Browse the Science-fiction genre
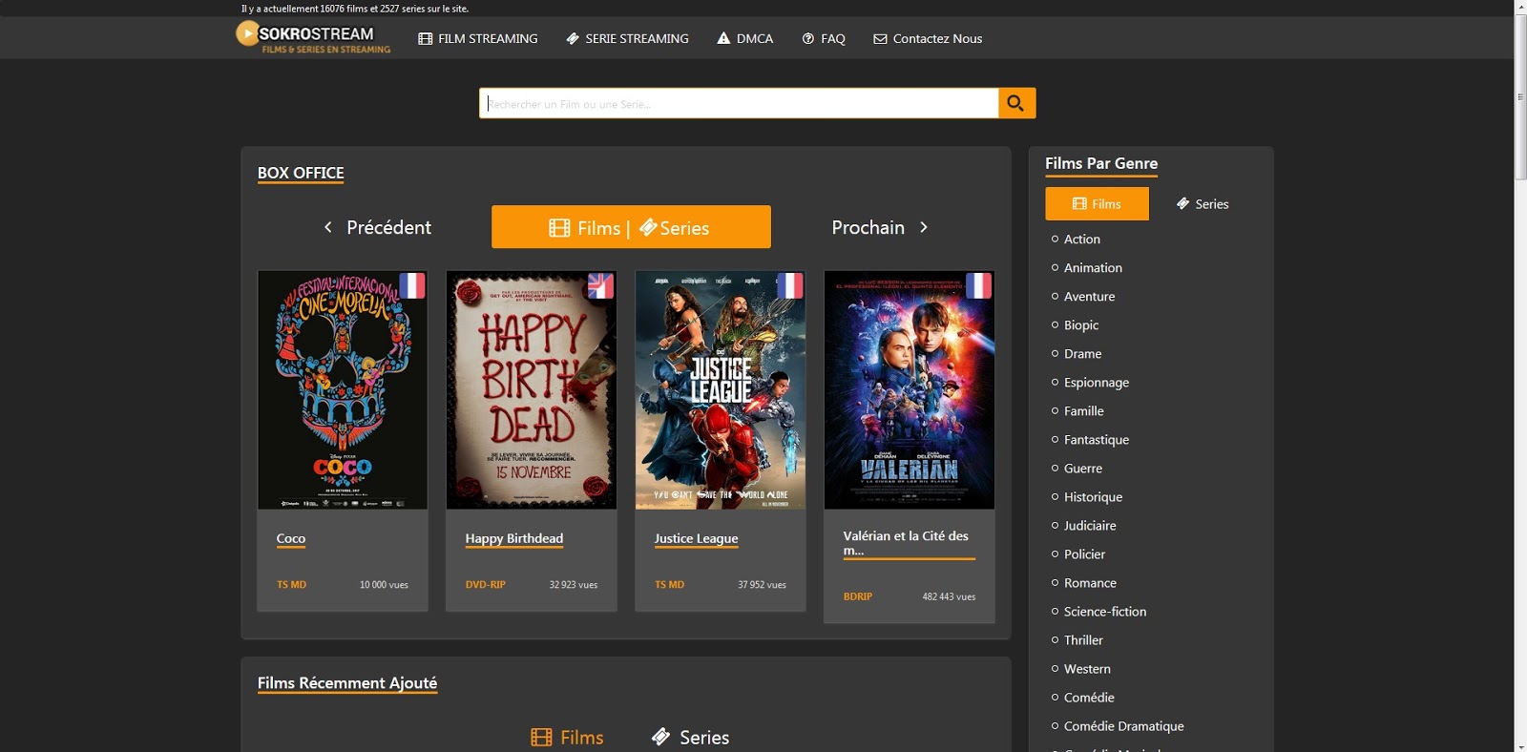Screen dimensions: 1527x752 1105,611
